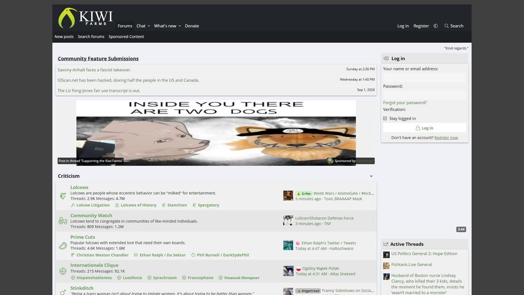Click the avatar beside Ethan Ralph's Twitter thread
The image size is (524, 295).
click(x=288, y=245)
